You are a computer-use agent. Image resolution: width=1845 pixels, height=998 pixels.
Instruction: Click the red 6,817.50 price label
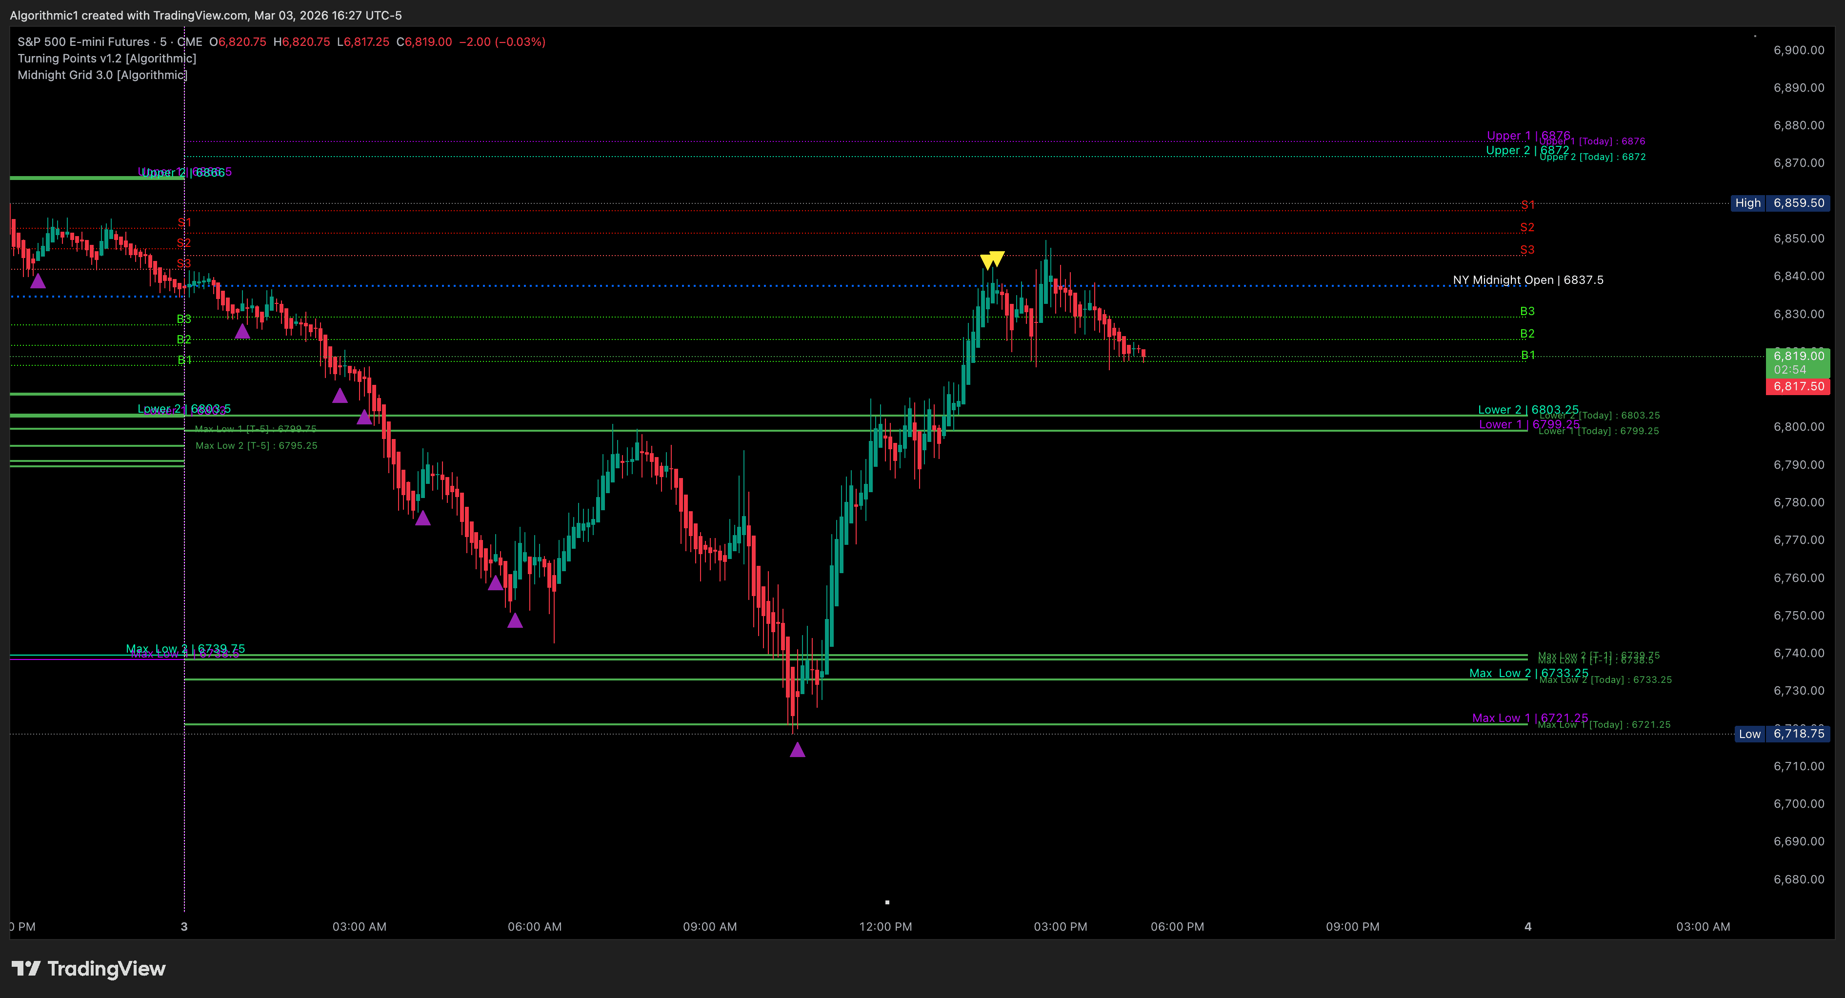click(x=1798, y=386)
